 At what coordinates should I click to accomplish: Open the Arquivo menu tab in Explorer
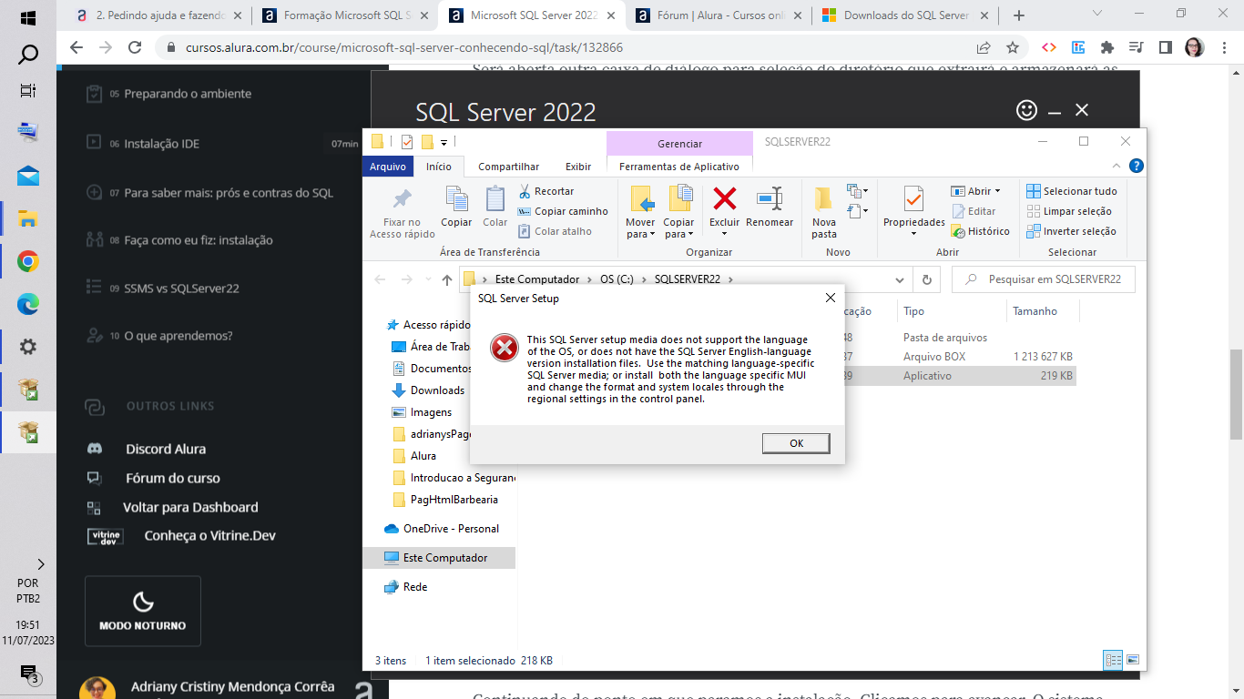[x=388, y=167]
